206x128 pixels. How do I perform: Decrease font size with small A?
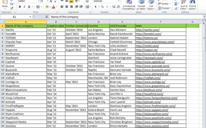pyautogui.click(x=55, y=1)
